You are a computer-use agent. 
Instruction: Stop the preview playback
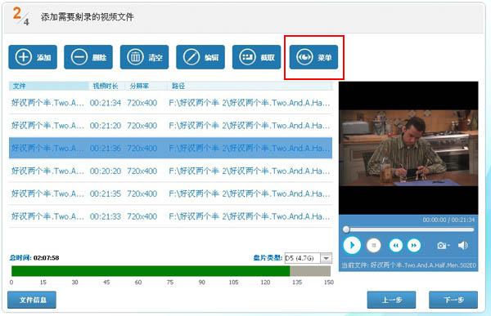click(373, 245)
